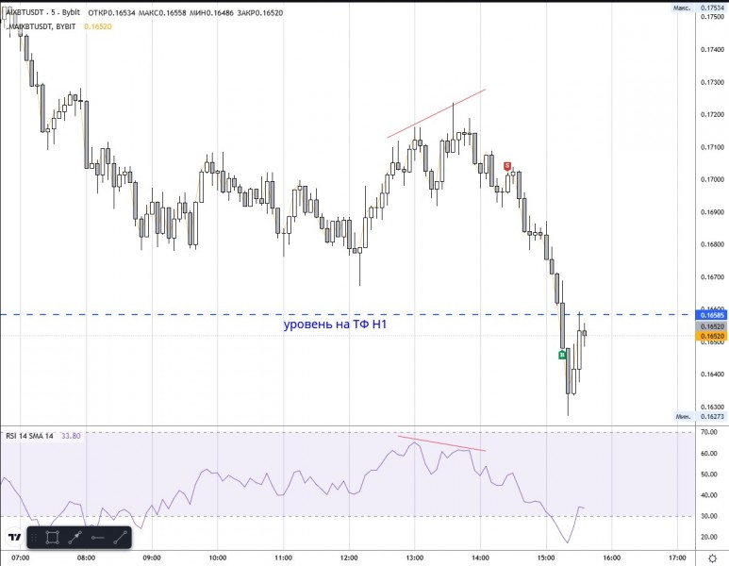Screen dimensions: 729x566
Task: Click the 0.17000 price axis label
Action: point(712,179)
